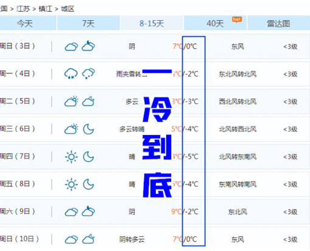The height and width of the screenshot is (251, 310).
Task: Click the 城区 breadcrumb link
Action: pos(68,9)
